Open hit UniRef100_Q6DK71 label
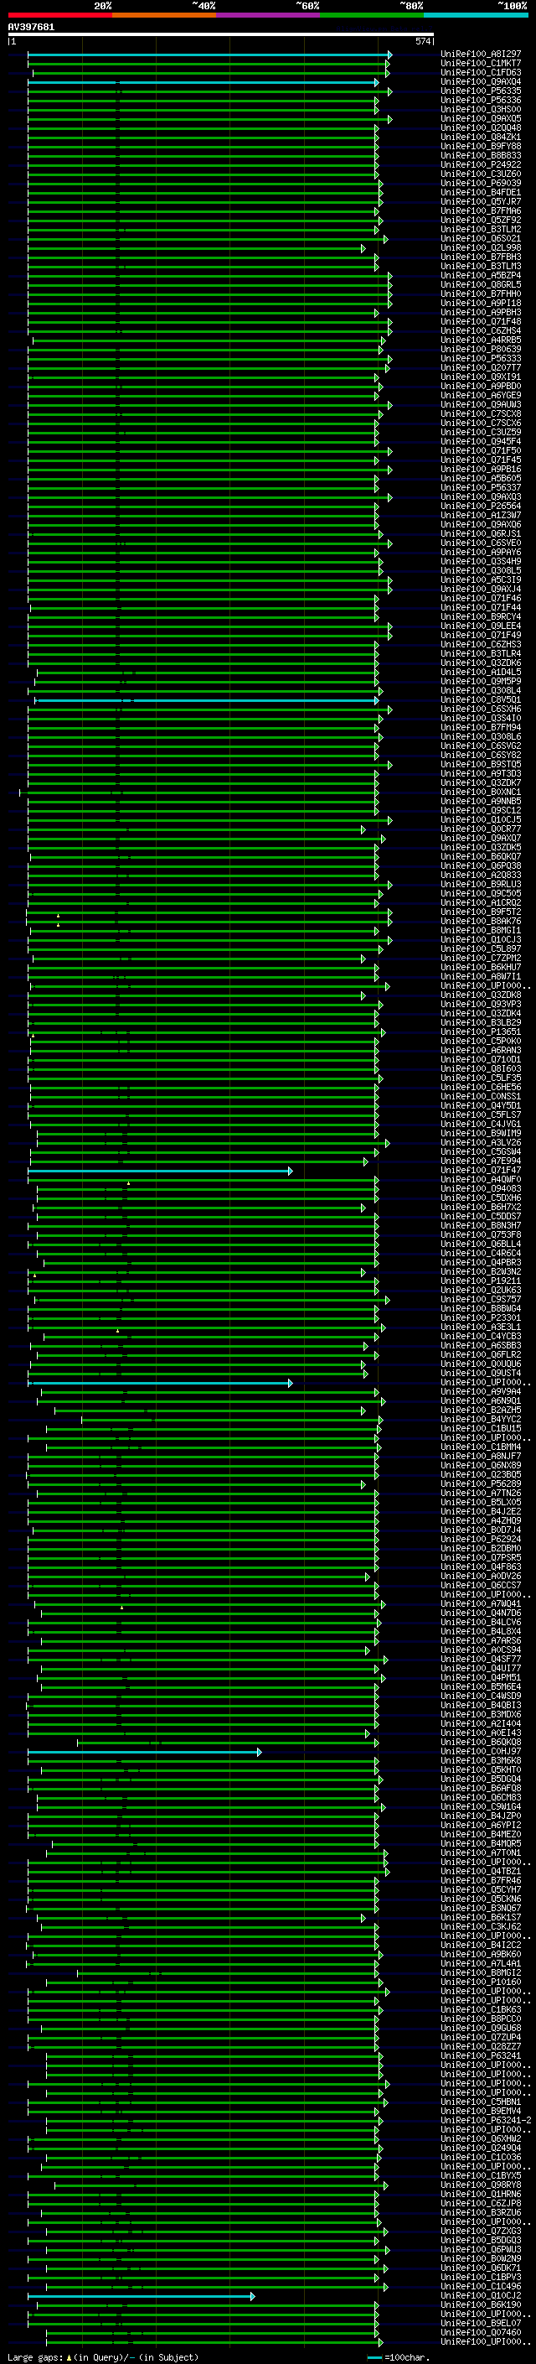This screenshot has height=2364, width=536. pos(481,2268)
